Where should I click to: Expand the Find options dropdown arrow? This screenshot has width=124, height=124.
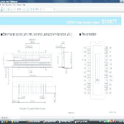pyautogui.click(x=54, y=9)
